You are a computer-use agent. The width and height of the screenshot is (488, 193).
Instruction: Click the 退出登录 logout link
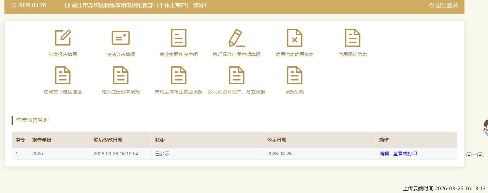point(447,5)
